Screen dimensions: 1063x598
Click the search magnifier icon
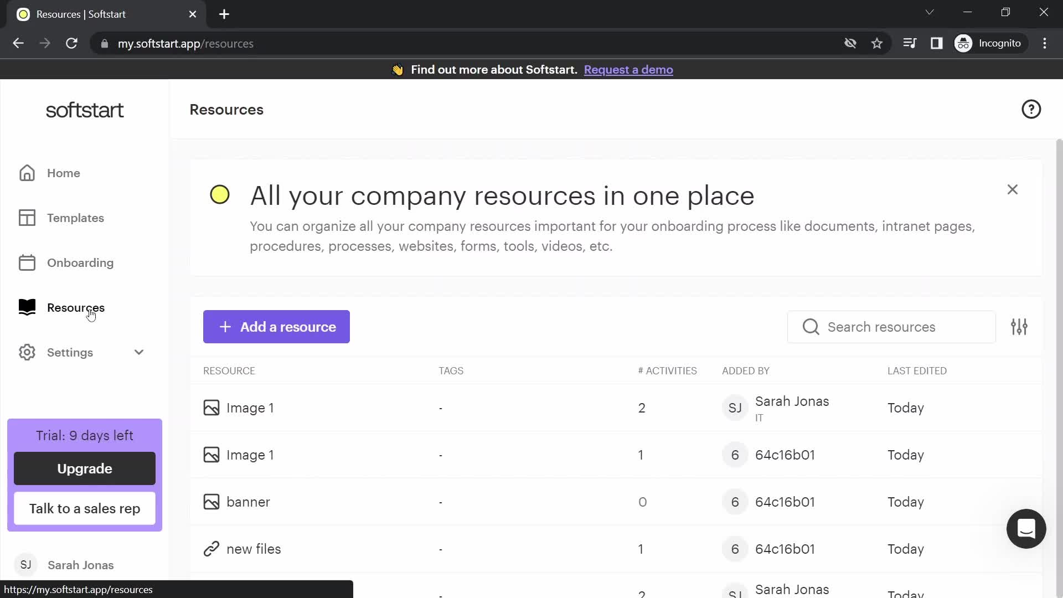811,327
